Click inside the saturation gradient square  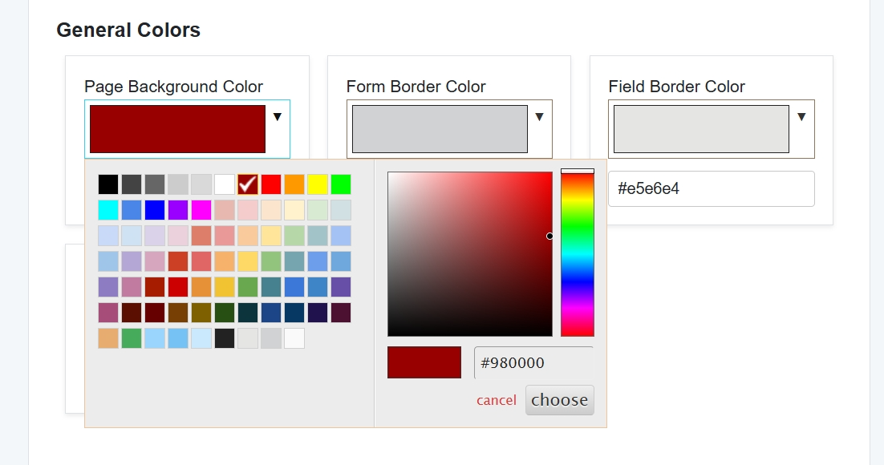tap(470, 254)
